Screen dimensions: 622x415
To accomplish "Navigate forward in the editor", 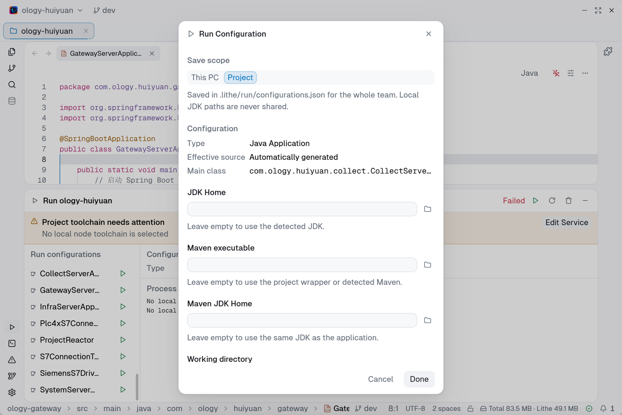I will tap(48, 53).
